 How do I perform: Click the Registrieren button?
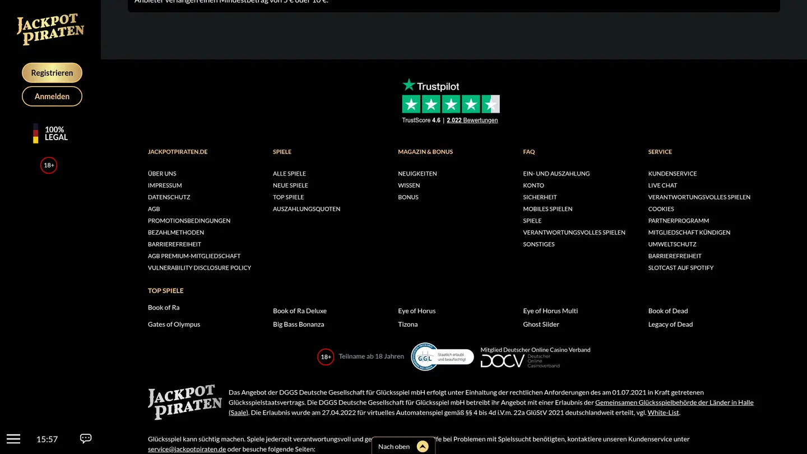coord(52,73)
